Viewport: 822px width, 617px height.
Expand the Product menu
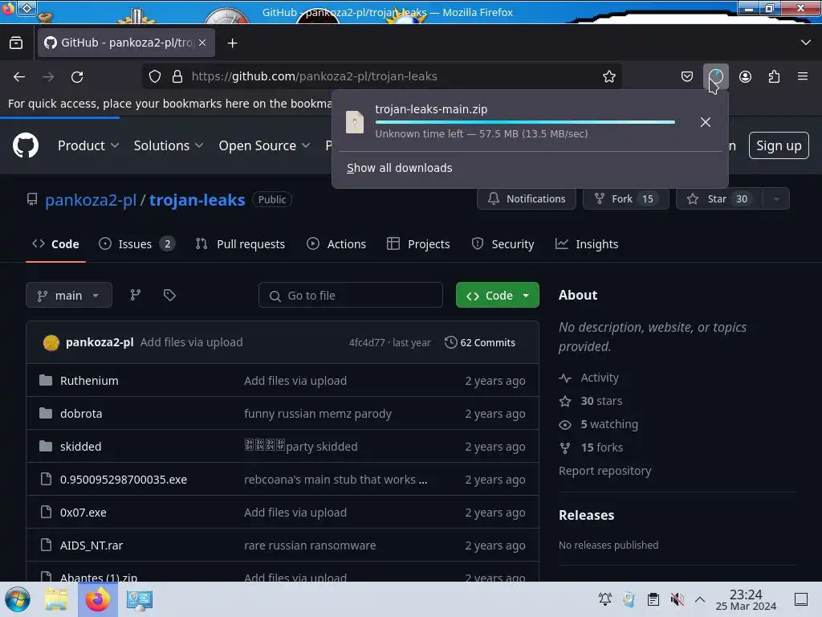click(x=88, y=145)
